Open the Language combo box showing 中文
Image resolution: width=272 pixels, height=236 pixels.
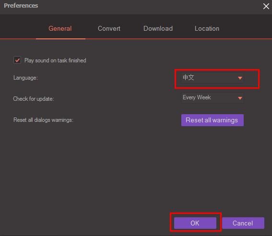[213, 78]
